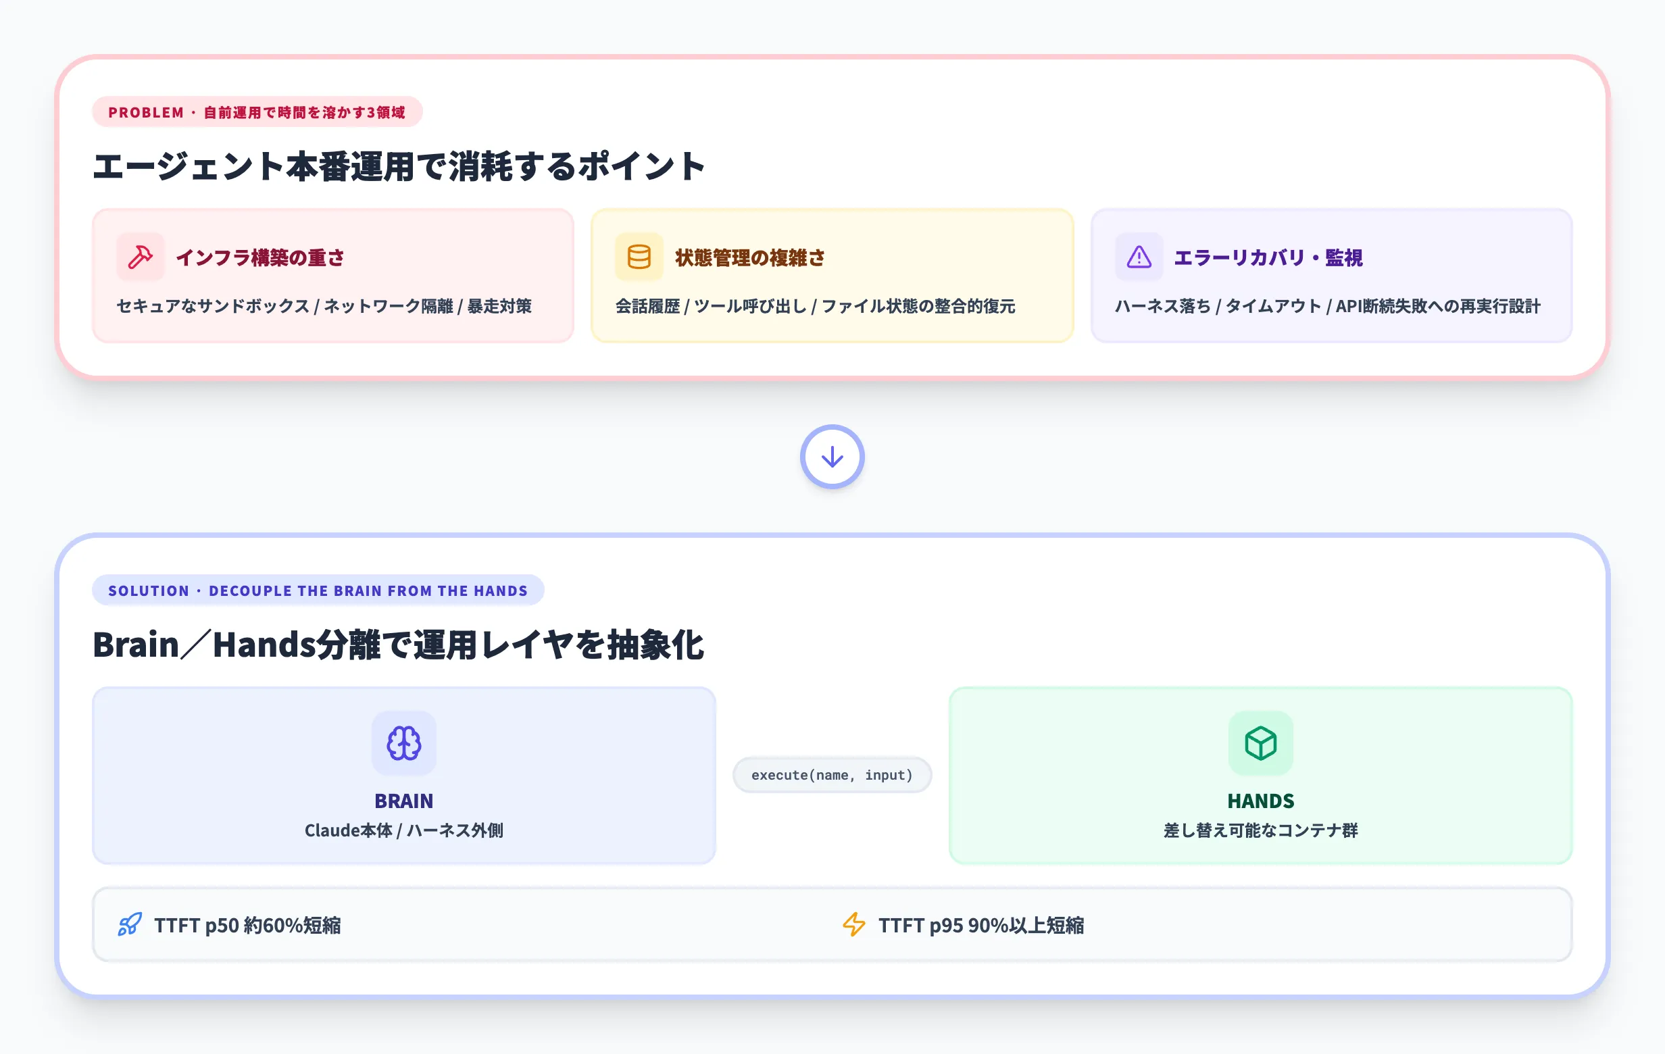The image size is (1665, 1054).
Task: Select the PROBLEM badge at the top
Action: pyautogui.click(x=257, y=112)
